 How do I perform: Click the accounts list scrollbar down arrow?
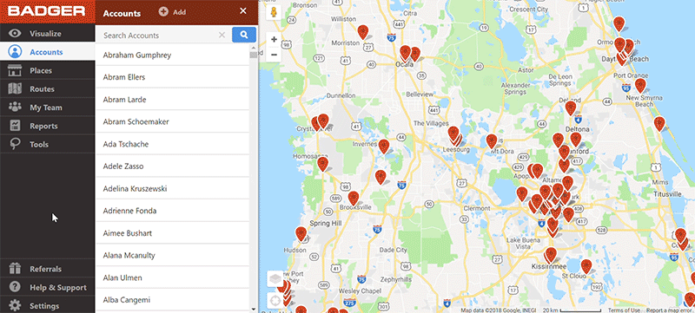254,310
